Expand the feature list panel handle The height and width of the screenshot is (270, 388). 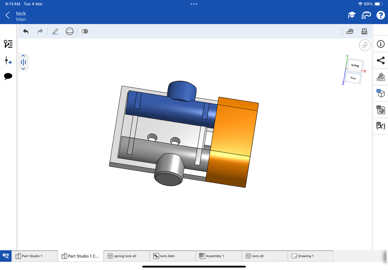point(23,62)
